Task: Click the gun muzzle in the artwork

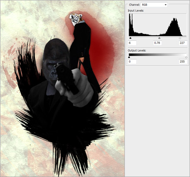Action: 61,70
